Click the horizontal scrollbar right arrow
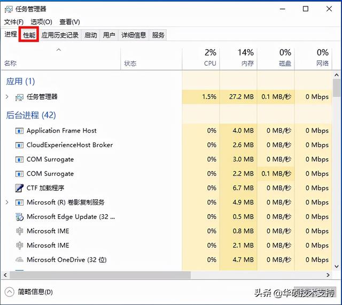 328,275
